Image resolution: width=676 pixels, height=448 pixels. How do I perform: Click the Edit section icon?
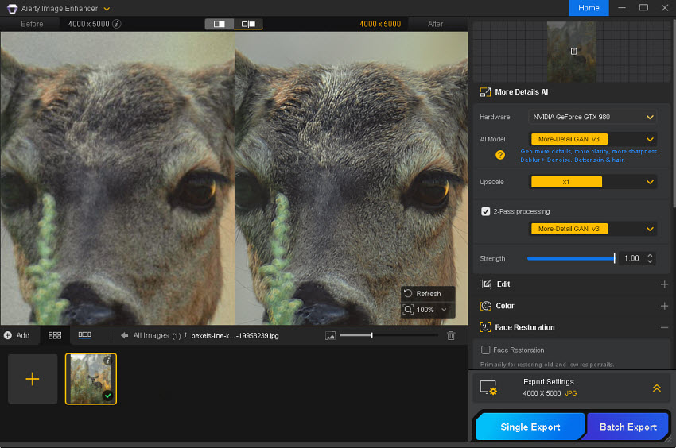click(x=486, y=284)
